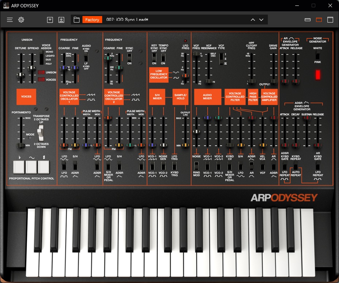The width and height of the screenshot is (339, 283).
Task: Click the VCO-1 FINE frequency slider
Action: click(75, 68)
